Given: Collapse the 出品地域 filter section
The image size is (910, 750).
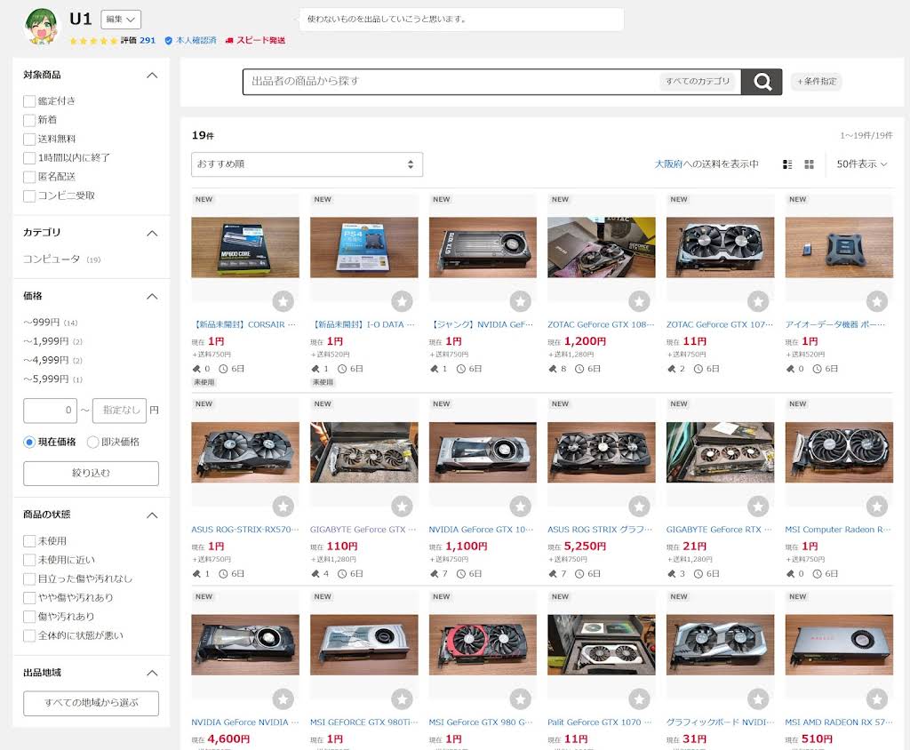Looking at the screenshot, I should pos(152,674).
